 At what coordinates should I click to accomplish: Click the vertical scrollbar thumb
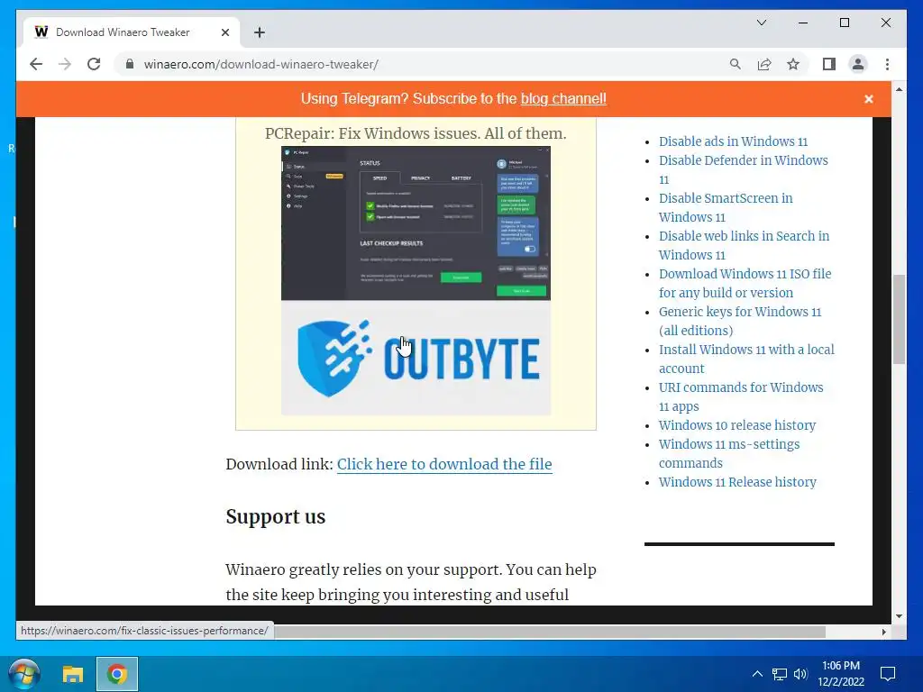[899, 319]
